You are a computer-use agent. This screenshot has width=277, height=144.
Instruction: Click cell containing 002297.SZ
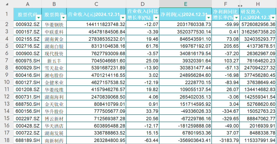[27, 119]
